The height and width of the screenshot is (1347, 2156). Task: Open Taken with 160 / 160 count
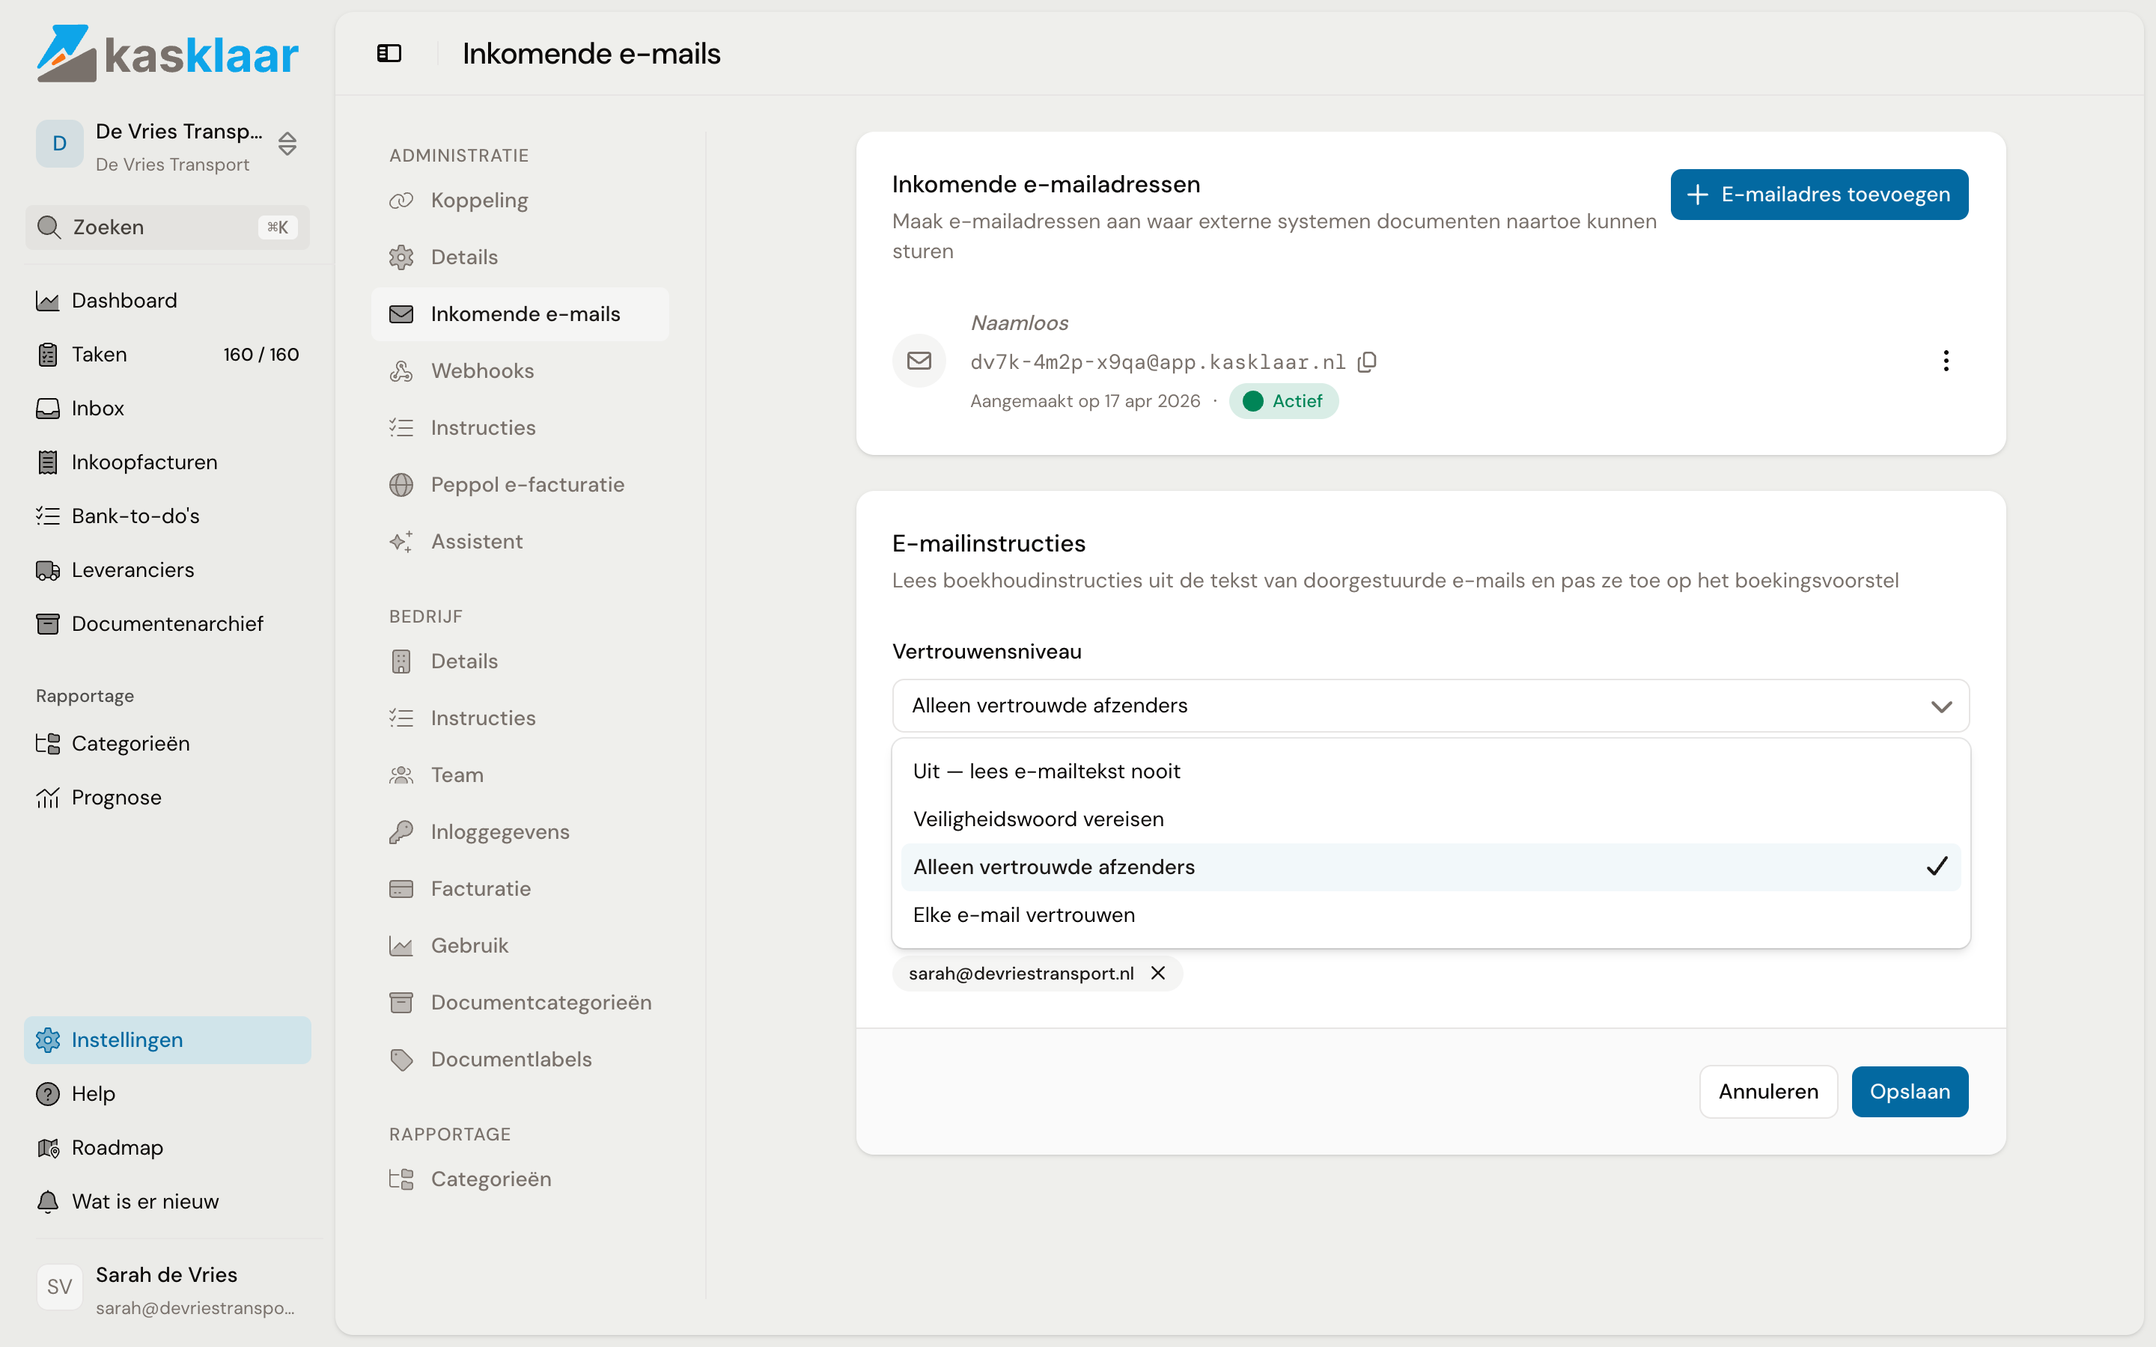click(x=168, y=355)
